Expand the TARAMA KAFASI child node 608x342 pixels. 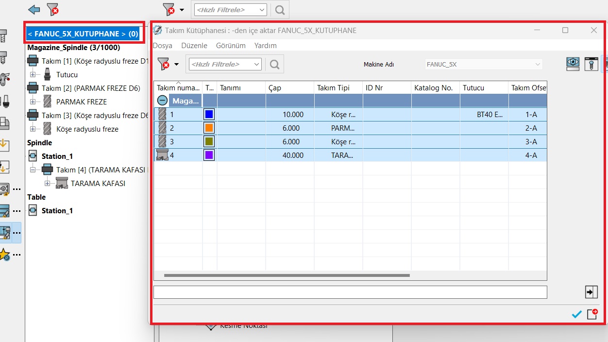pyautogui.click(x=48, y=184)
